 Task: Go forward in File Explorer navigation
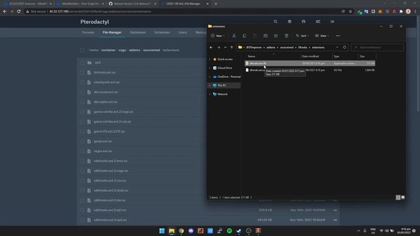pos(219,47)
